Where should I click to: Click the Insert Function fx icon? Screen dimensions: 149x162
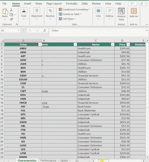tap(45, 31)
